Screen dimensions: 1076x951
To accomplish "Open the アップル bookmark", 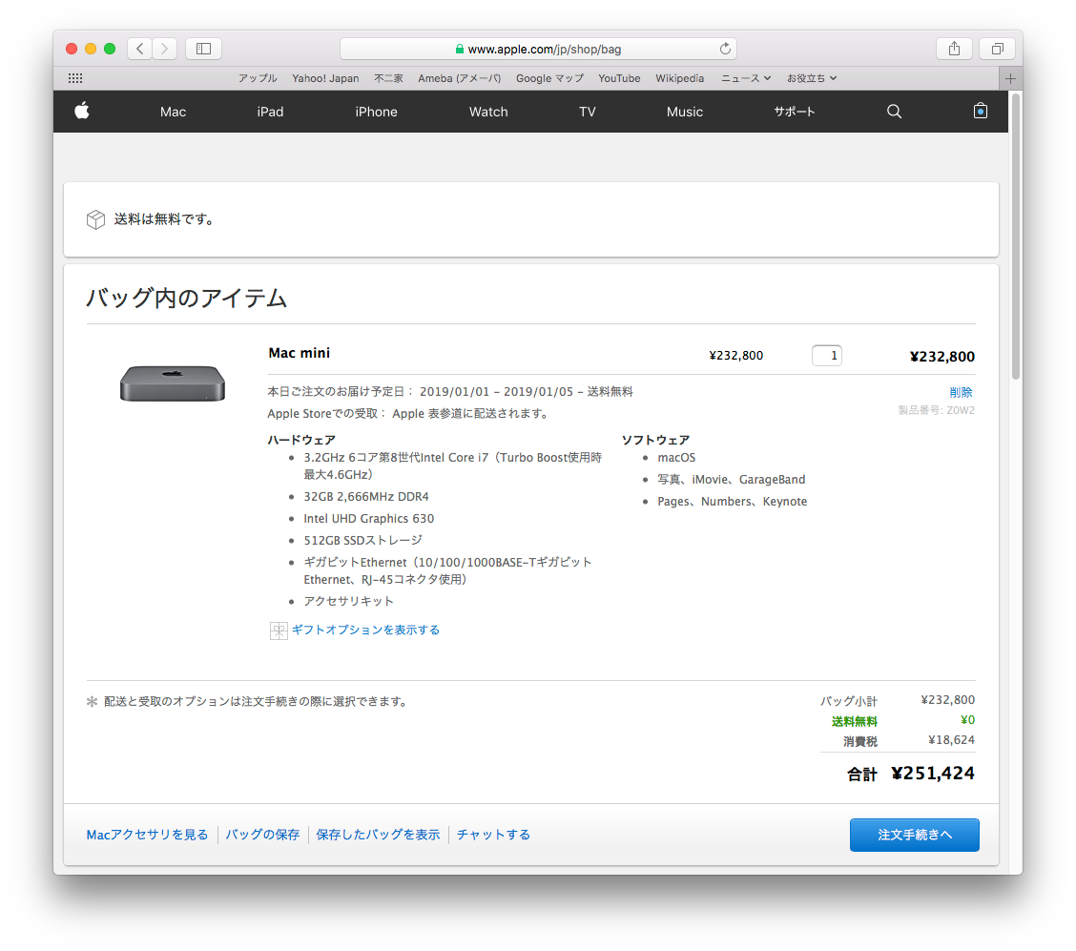I will [258, 78].
